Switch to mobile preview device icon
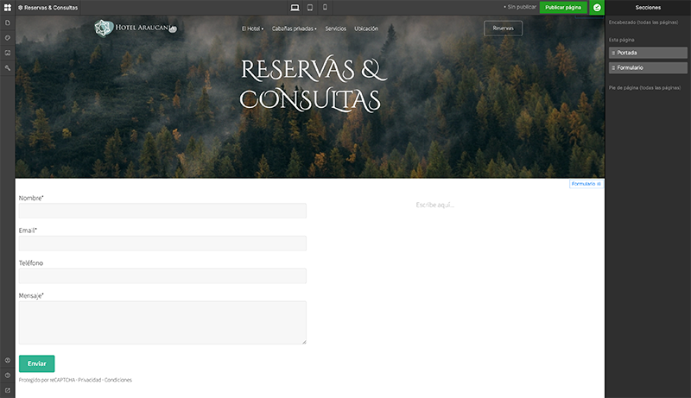Viewport: 691px width, 398px height. (325, 8)
